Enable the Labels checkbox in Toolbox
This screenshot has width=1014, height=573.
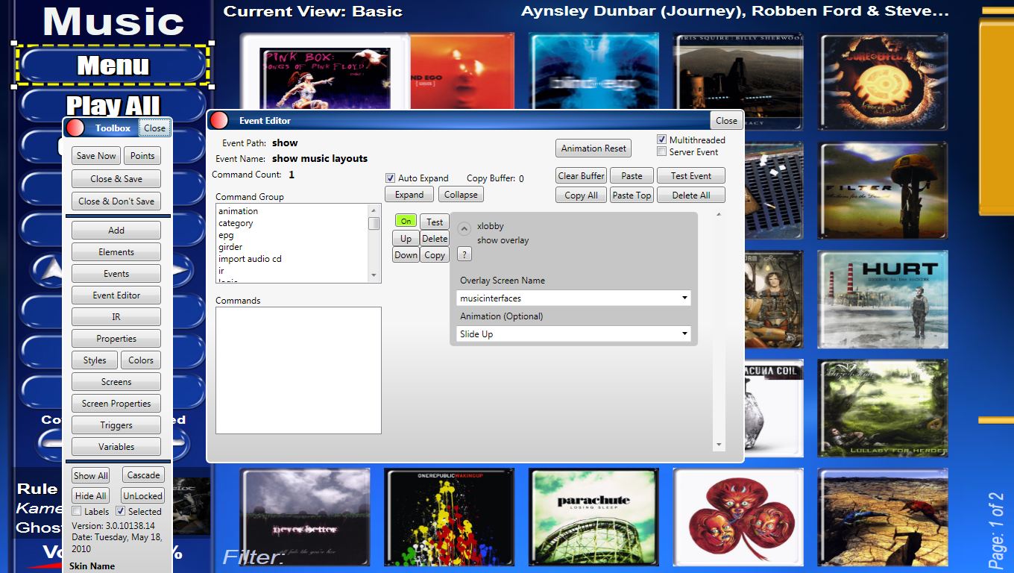tap(76, 512)
